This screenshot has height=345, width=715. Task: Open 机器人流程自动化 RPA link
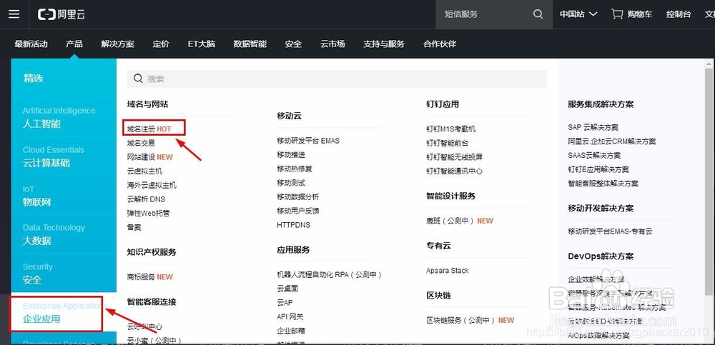coord(329,275)
